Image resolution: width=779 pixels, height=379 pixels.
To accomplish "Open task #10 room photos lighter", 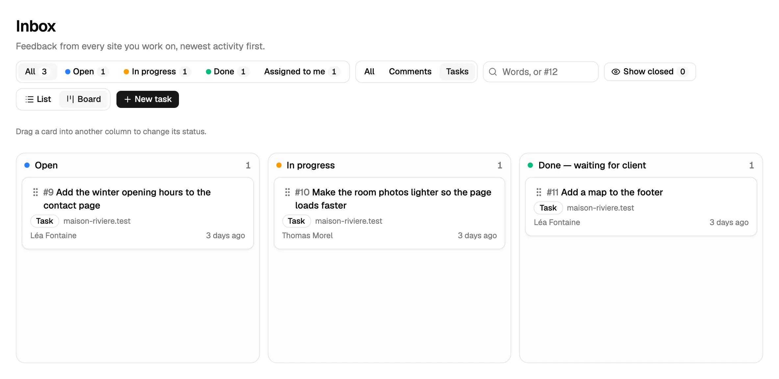I will [393, 199].
